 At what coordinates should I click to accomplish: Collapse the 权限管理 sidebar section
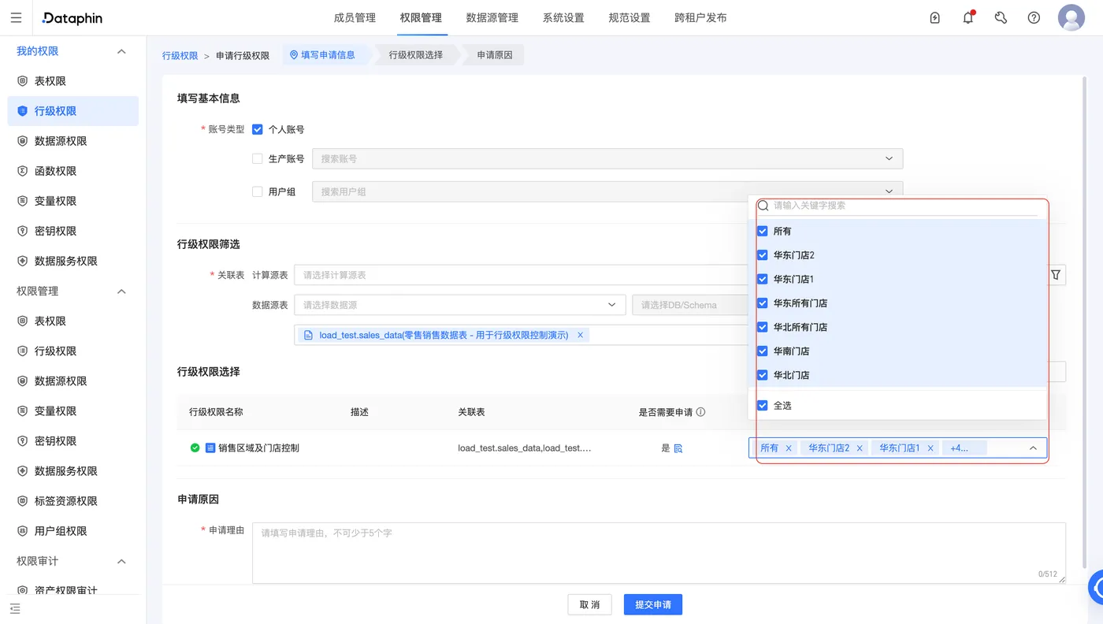point(121,292)
